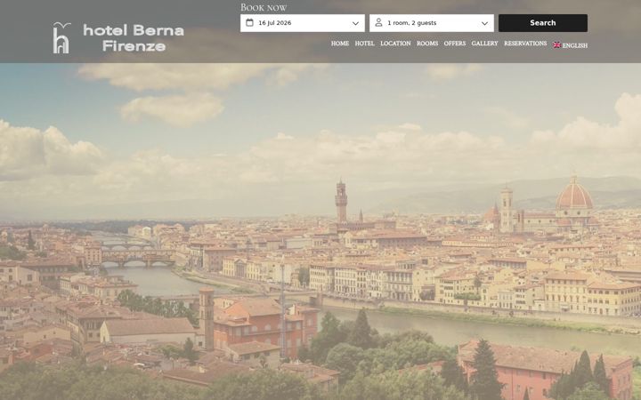Click the black Search button
Image resolution: width=641 pixels, height=400 pixels.
pos(543,23)
